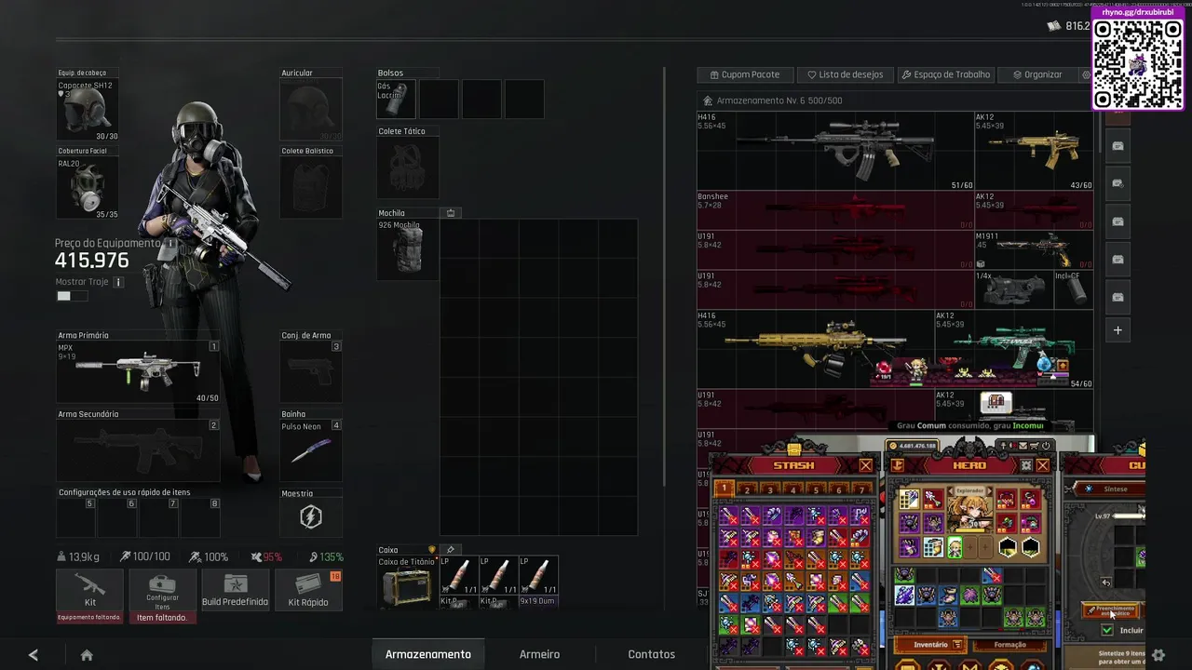Go back with the left arrow icon
The height and width of the screenshot is (670, 1192).
pyautogui.click(x=34, y=655)
